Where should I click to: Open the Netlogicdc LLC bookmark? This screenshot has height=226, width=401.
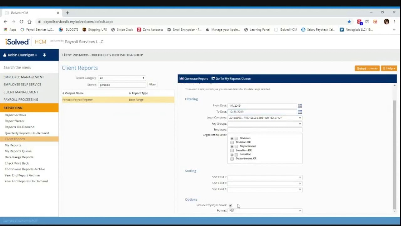coord(356,30)
